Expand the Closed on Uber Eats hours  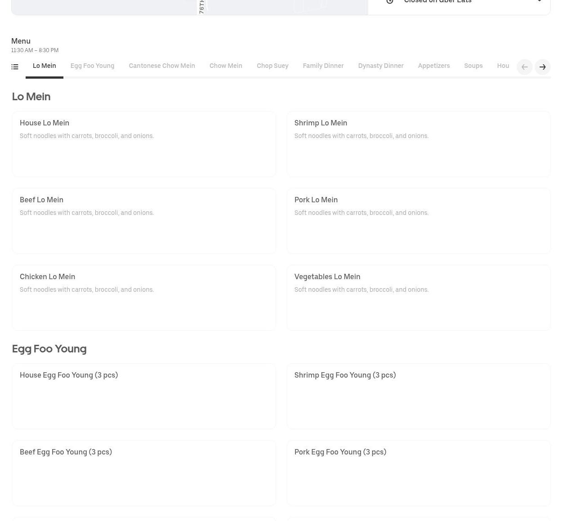(539, 2)
